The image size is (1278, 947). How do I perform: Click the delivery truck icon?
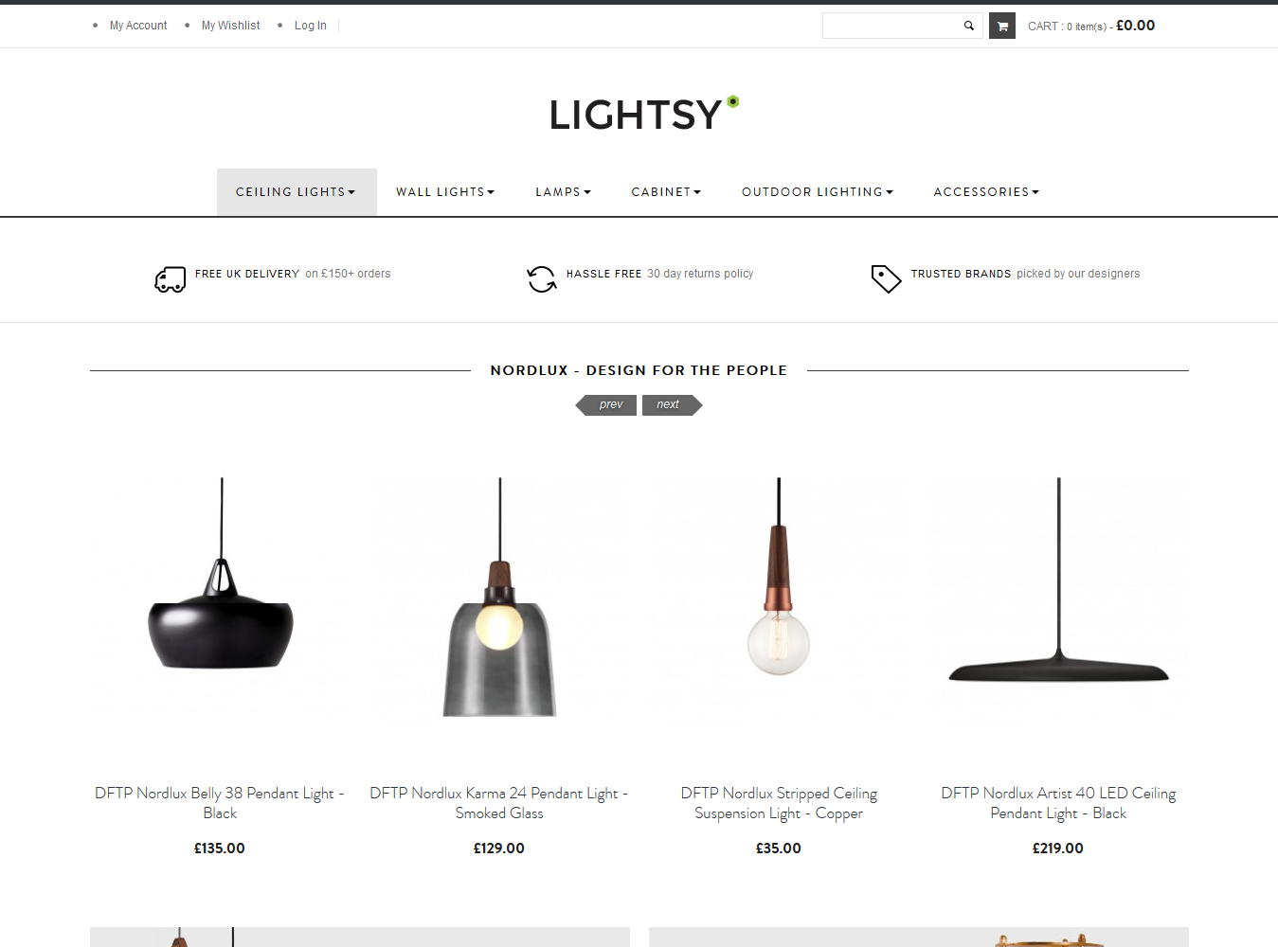(x=171, y=278)
